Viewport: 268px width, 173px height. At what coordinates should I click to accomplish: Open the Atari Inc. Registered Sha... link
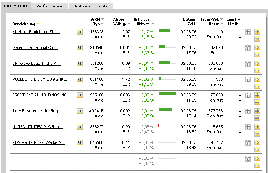[x=36, y=32]
